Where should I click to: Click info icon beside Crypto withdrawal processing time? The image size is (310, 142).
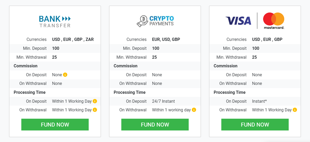tap(194, 110)
